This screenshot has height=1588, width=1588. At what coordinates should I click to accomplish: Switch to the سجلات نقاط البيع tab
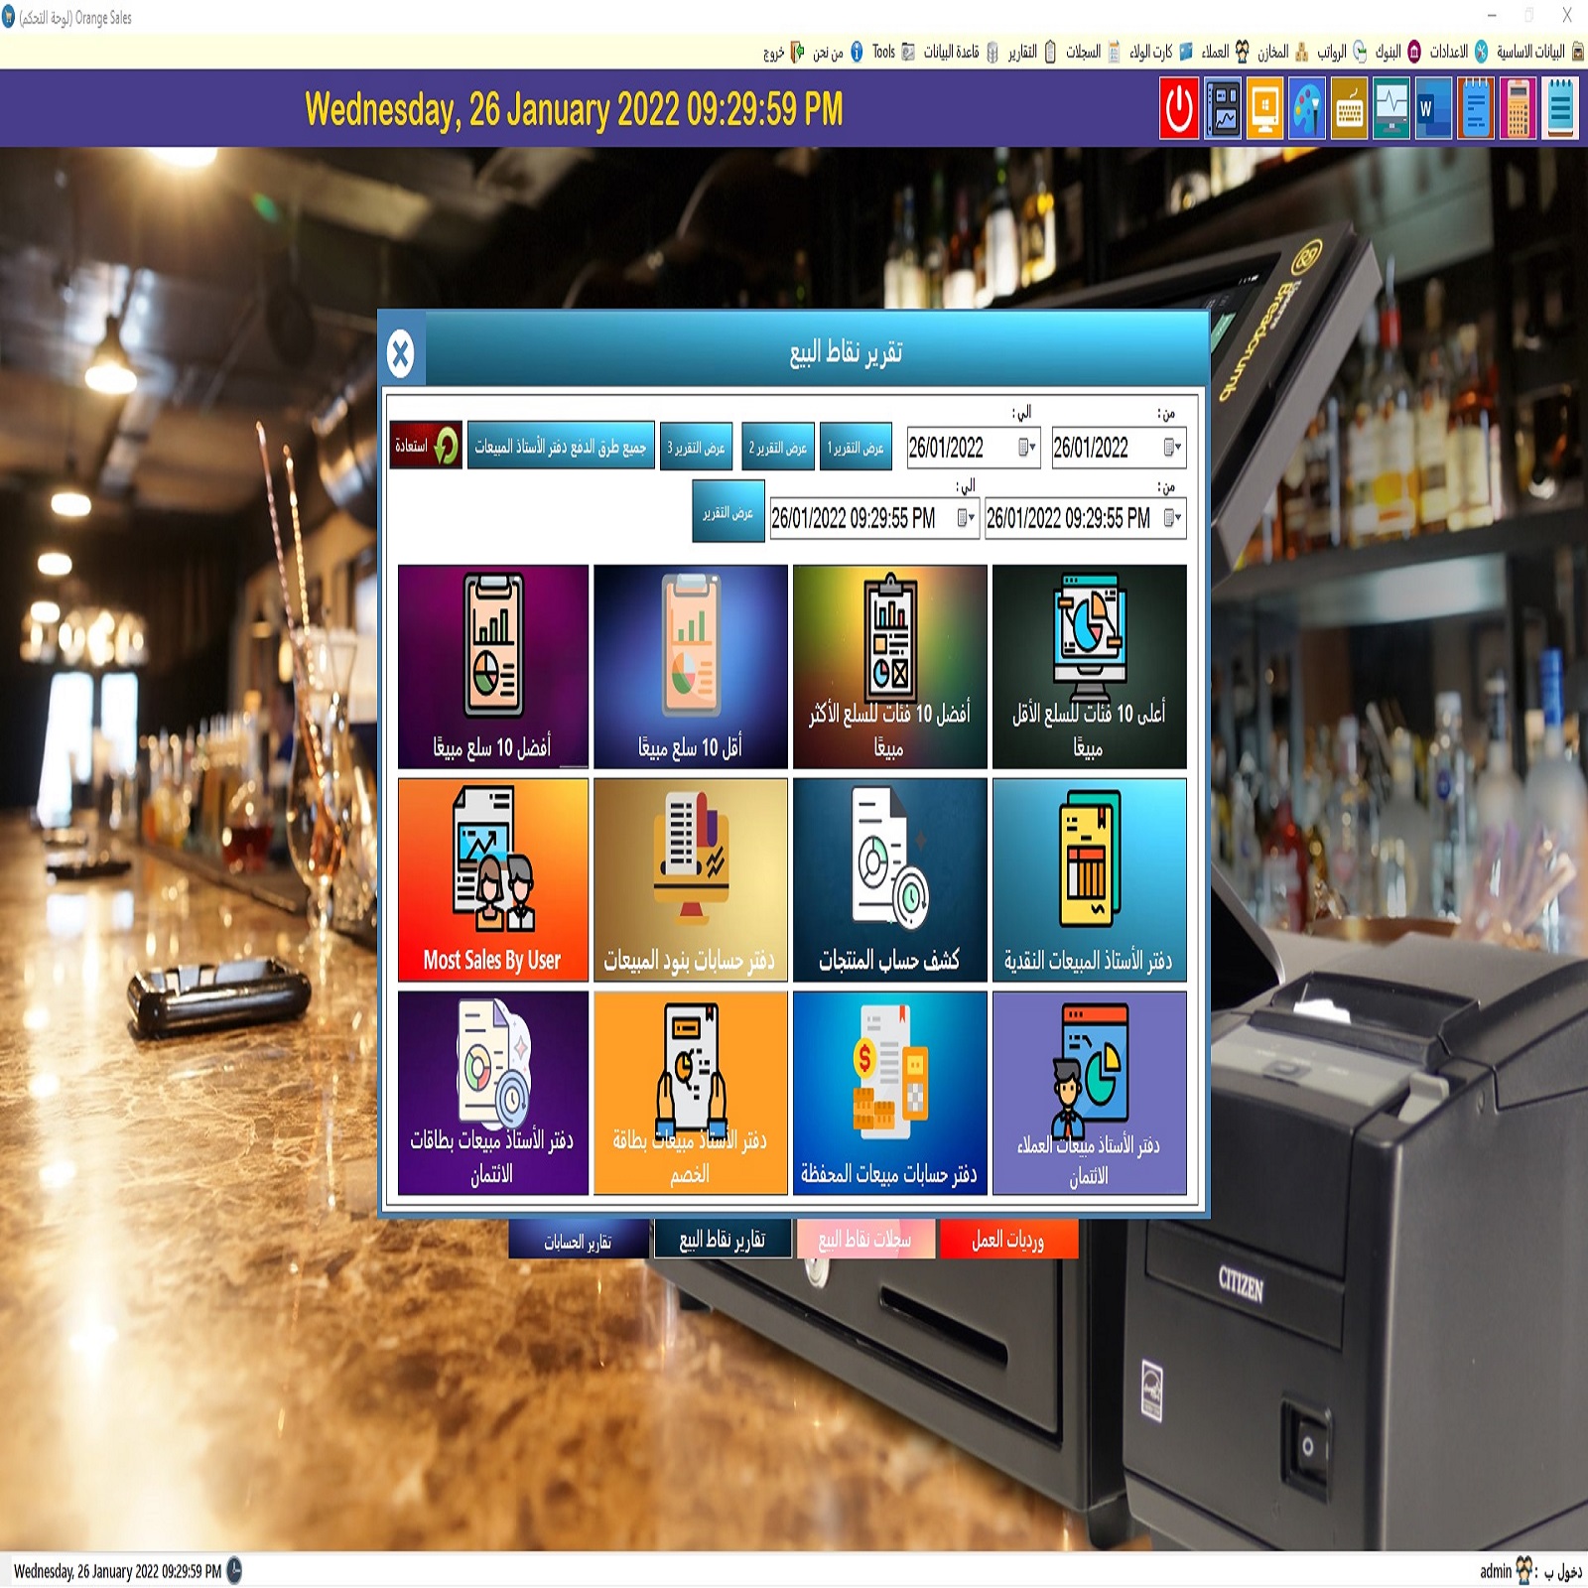pyautogui.click(x=864, y=1240)
